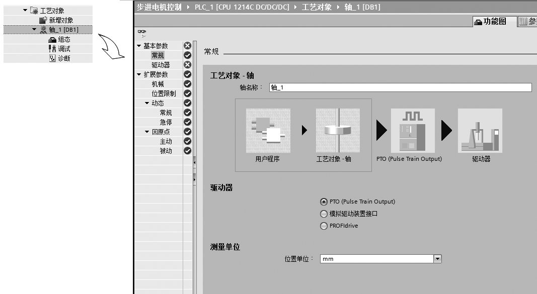Click status checkmark beside 机械
Image resolution: width=537 pixels, height=294 pixels.
coord(187,84)
